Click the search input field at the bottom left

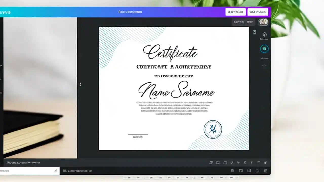click(x=28, y=171)
